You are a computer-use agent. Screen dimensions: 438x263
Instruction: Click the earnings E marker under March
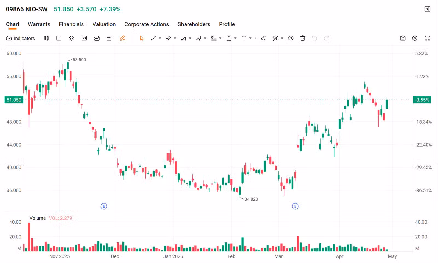click(295, 206)
